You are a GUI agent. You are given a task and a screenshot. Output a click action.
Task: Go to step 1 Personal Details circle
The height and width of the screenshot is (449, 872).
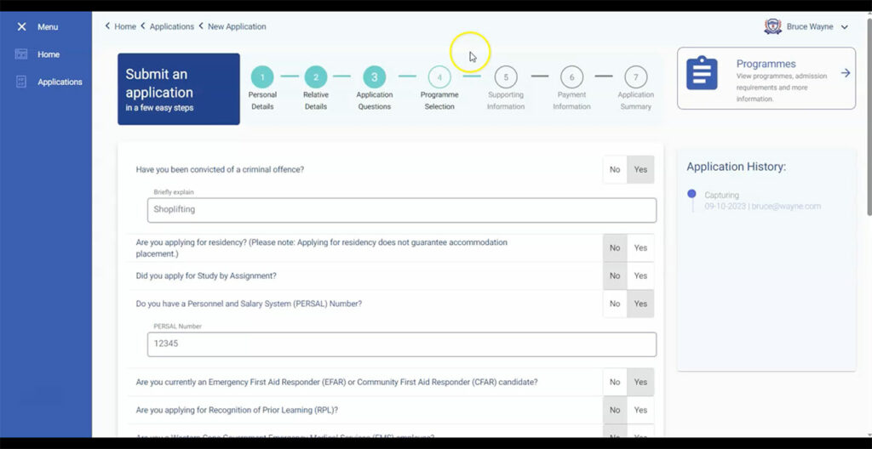tap(262, 77)
